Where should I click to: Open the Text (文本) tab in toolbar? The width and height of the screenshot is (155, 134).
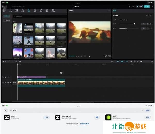(x=17, y=10)
